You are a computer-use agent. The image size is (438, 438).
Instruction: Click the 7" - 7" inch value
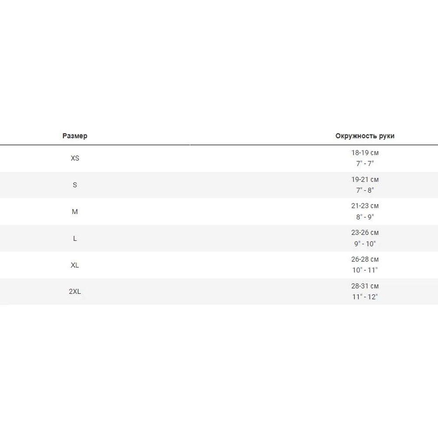point(365,163)
